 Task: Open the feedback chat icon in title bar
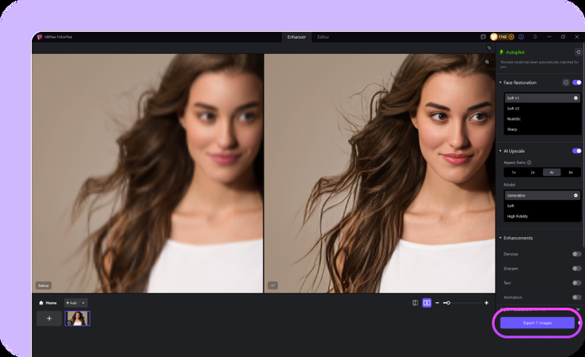pyautogui.click(x=483, y=37)
